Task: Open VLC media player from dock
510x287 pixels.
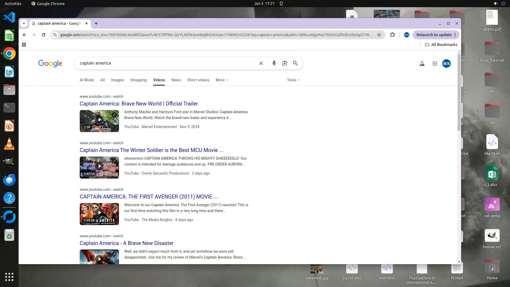Action: (9, 144)
